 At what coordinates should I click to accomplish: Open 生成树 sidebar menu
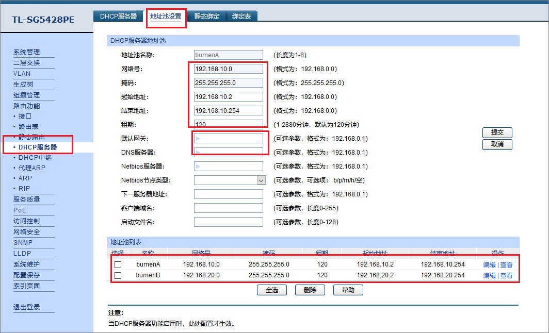coord(23,85)
